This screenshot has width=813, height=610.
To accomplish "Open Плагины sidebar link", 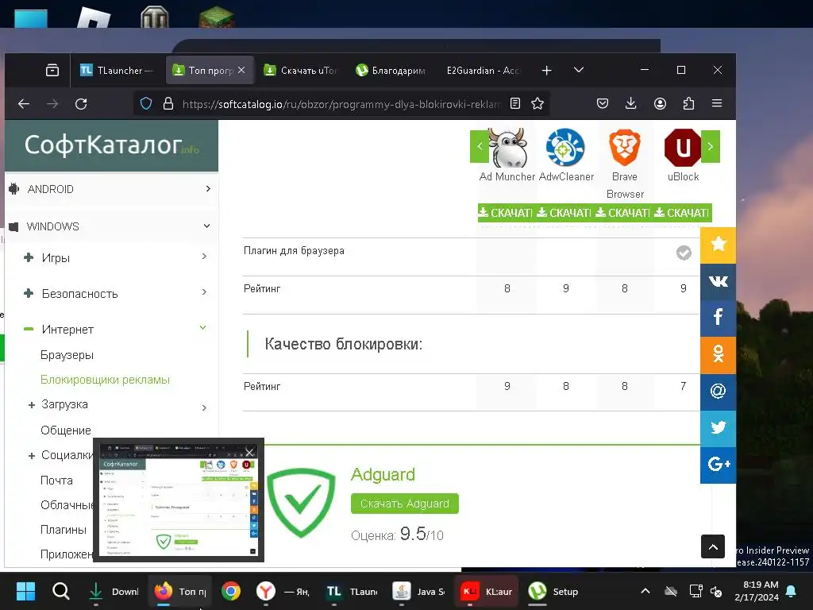I will (x=64, y=530).
